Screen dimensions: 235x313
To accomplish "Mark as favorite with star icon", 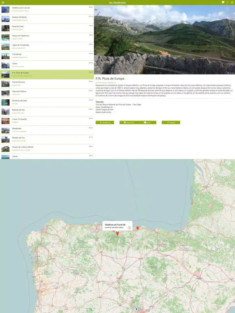I will pyautogui.click(x=232, y=2).
